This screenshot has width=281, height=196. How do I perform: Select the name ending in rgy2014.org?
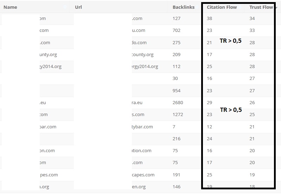(x=50, y=67)
